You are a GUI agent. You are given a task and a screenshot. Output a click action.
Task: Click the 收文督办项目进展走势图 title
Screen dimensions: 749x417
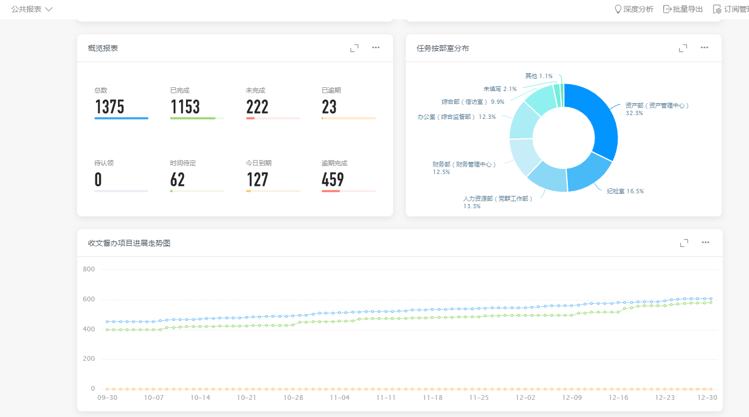pos(129,243)
